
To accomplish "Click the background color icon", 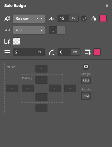I will [x=7, y=41].
